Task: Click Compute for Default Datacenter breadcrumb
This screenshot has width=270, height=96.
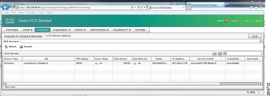Action: coord(23,36)
